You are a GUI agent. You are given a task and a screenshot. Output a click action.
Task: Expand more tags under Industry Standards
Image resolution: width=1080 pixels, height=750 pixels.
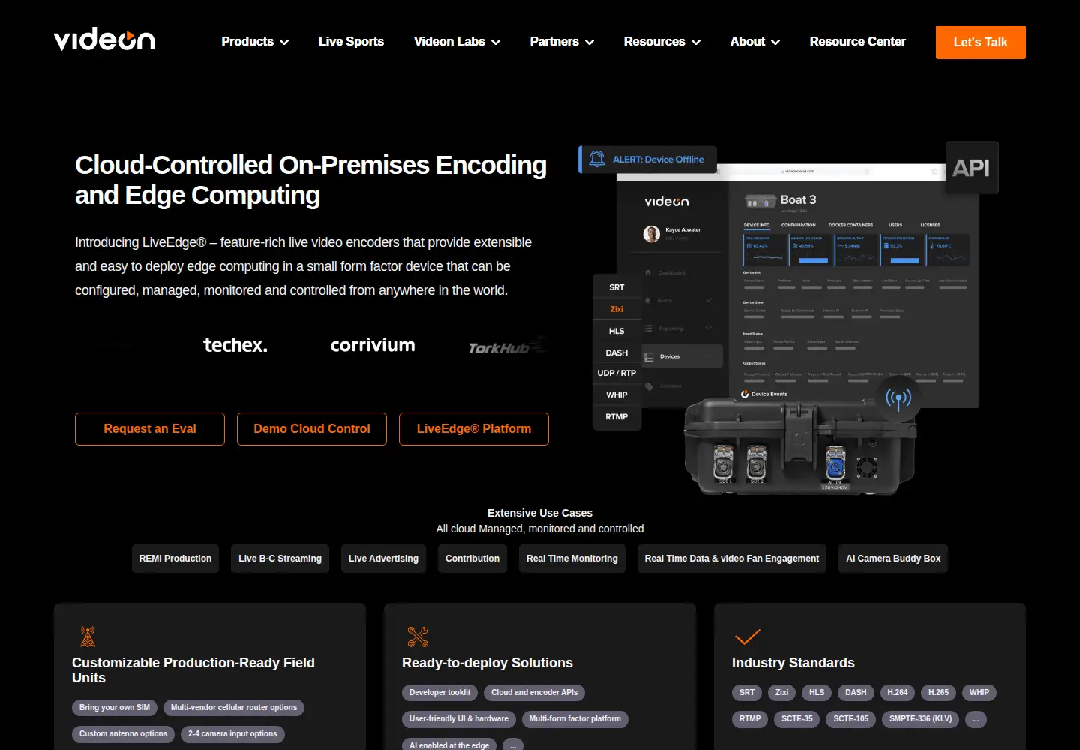(x=976, y=719)
